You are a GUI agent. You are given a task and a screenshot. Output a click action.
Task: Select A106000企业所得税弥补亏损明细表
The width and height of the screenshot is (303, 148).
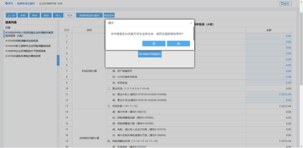pos(25,51)
